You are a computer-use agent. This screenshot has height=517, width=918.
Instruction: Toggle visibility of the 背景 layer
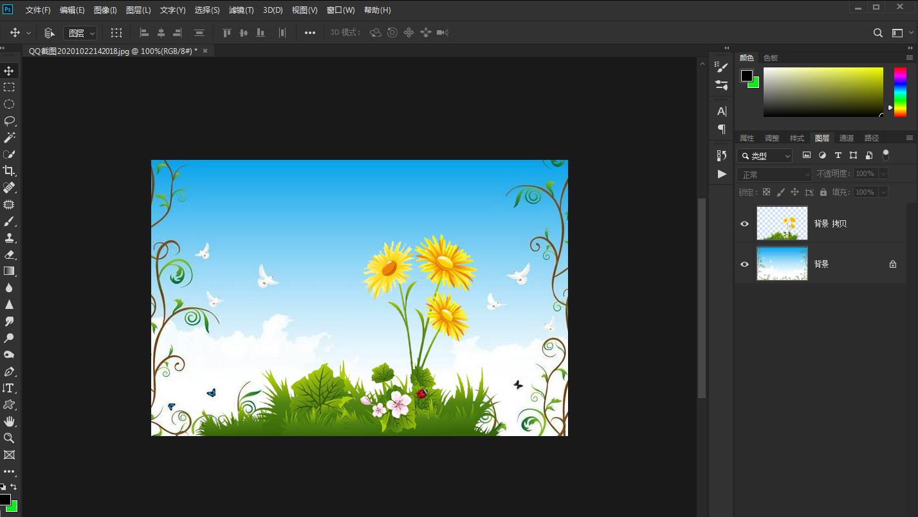(744, 264)
